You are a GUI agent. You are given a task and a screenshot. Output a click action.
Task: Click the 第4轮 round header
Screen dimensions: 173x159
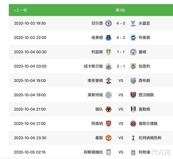121,10
